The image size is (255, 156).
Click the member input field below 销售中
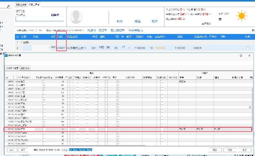pos(40,18)
